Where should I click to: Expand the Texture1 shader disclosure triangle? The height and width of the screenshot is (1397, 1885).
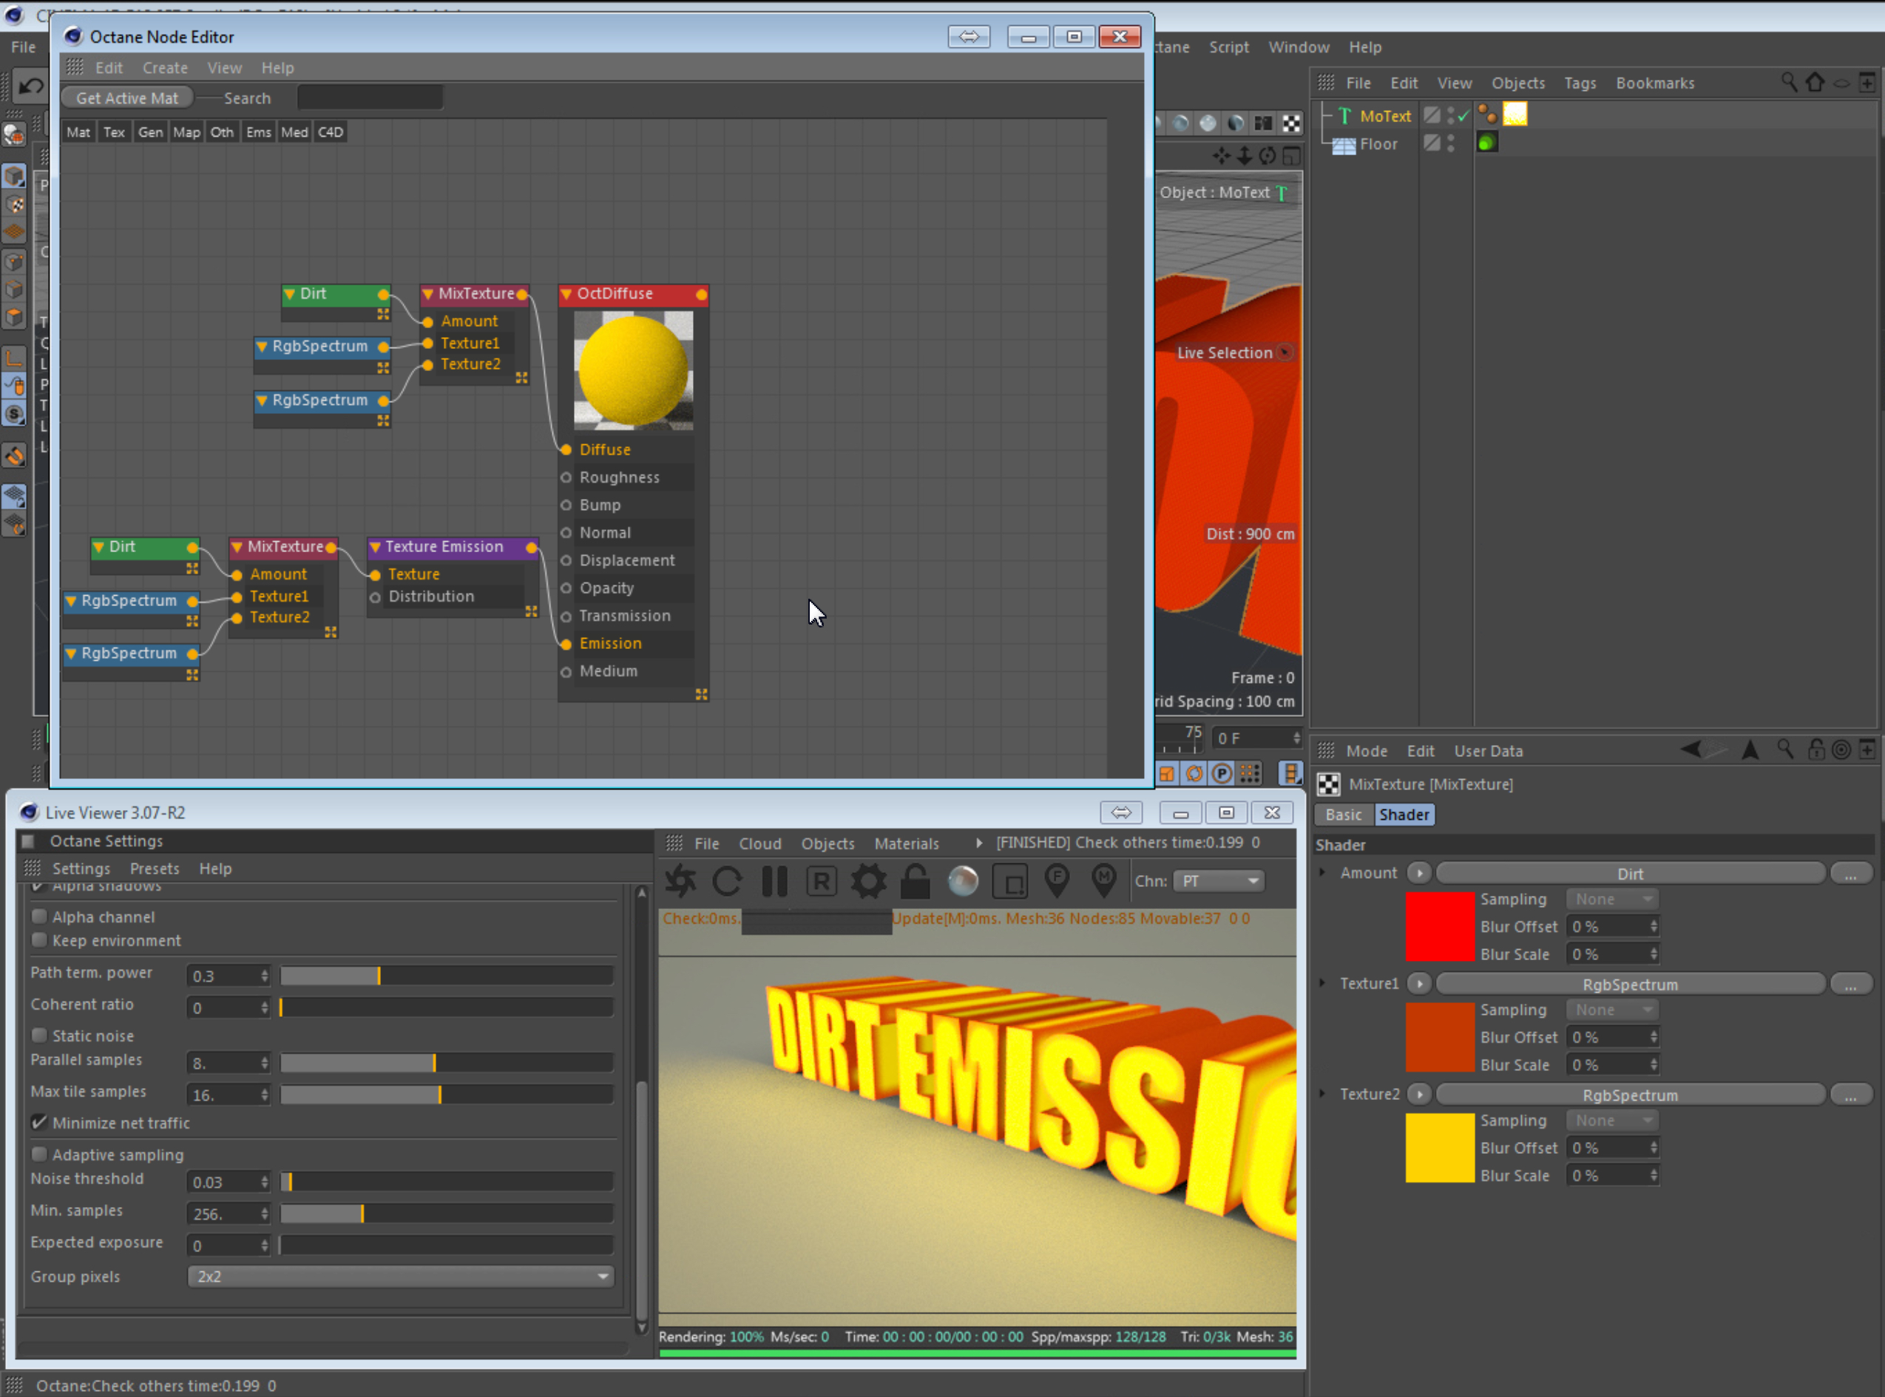pyautogui.click(x=1322, y=982)
